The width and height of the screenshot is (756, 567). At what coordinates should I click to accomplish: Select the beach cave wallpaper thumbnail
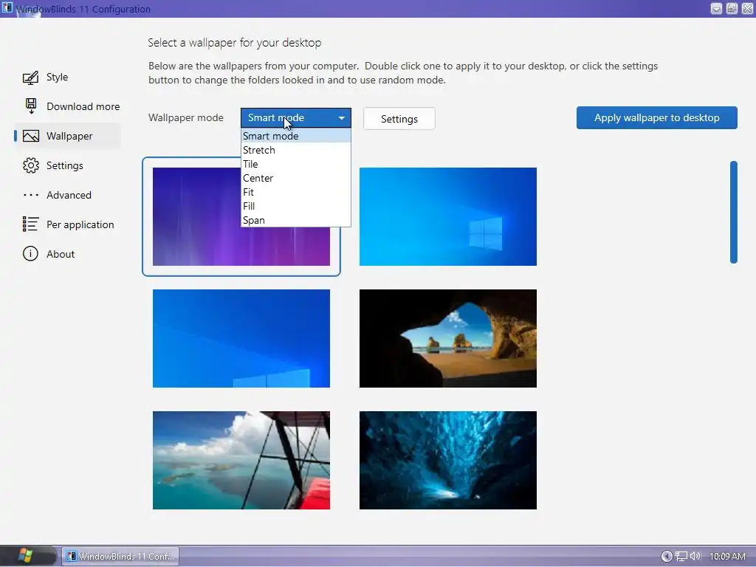click(x=448, y=338)
